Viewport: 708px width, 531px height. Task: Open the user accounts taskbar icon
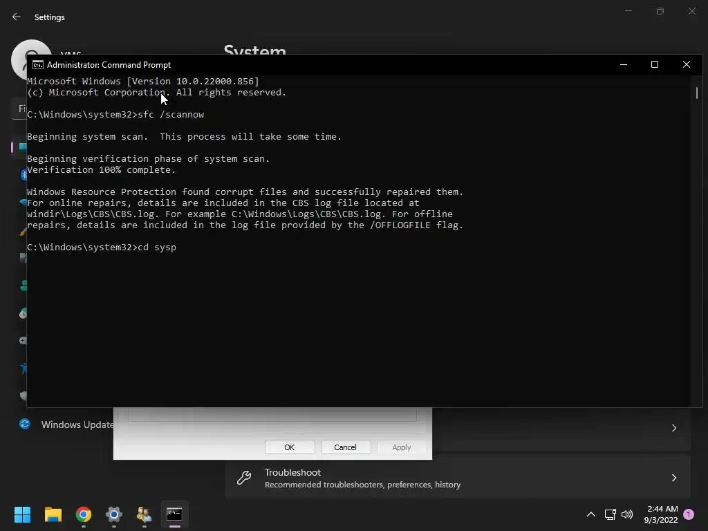144,514
